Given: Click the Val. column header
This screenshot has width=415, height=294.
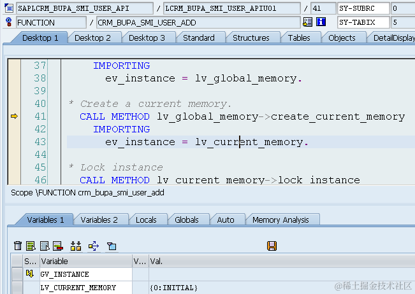Looking at the screenshot, I should point(282,262).
